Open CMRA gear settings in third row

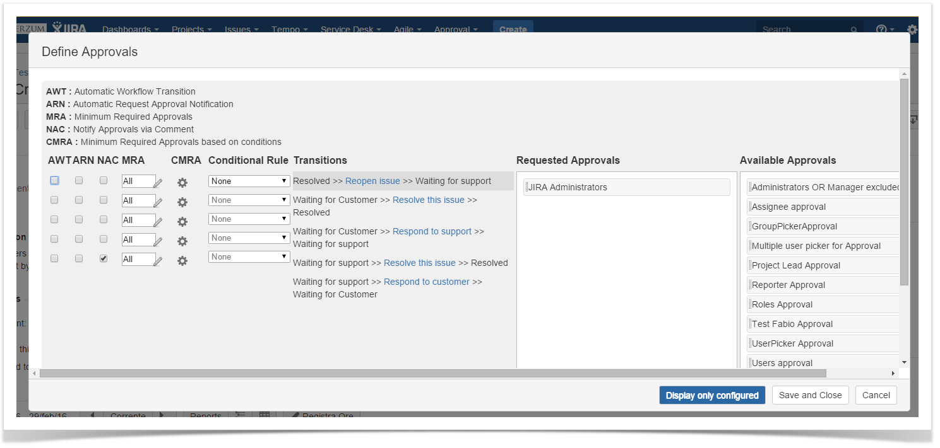[182, 222]
